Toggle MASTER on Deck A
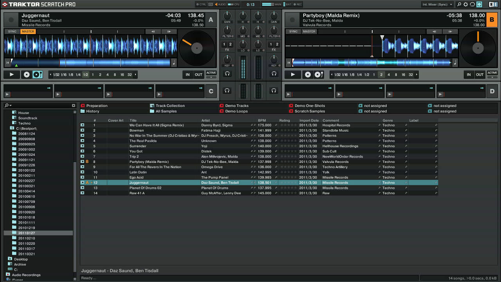The height and width of the screenshot is (282, 501). 28,31
